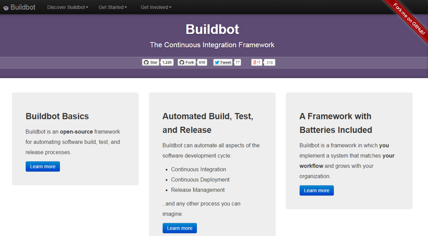
Task: Click the Buildbot Basics heading
Action: click(x=57, y=116)
